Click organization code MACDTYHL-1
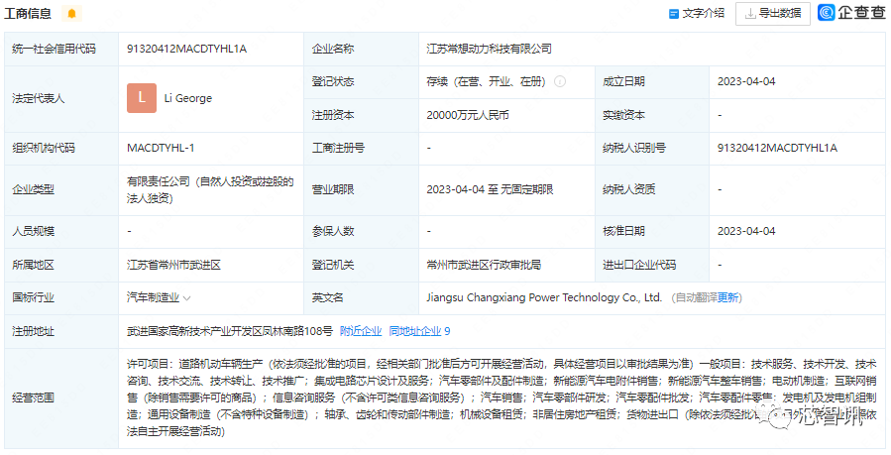The image size is (891, 455). 161,149
